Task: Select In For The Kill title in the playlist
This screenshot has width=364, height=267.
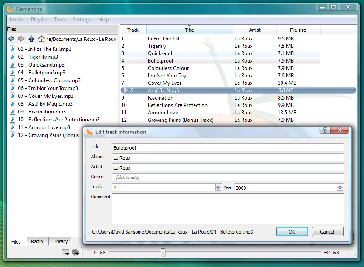Action: point(163,39)
